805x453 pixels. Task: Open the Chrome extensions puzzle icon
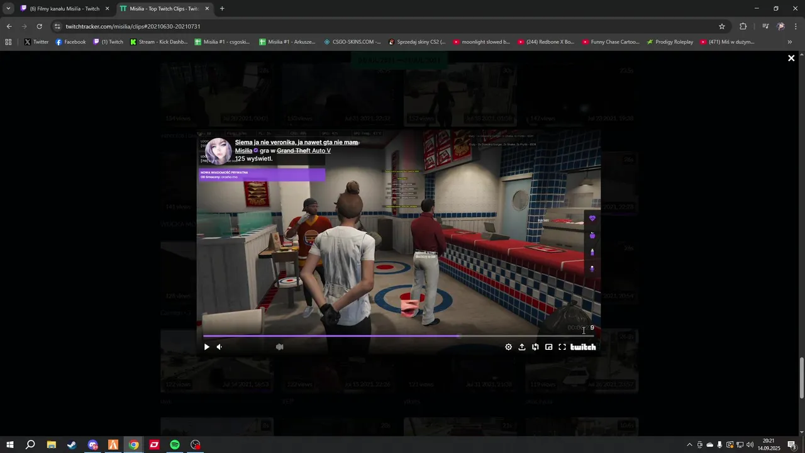743,26
